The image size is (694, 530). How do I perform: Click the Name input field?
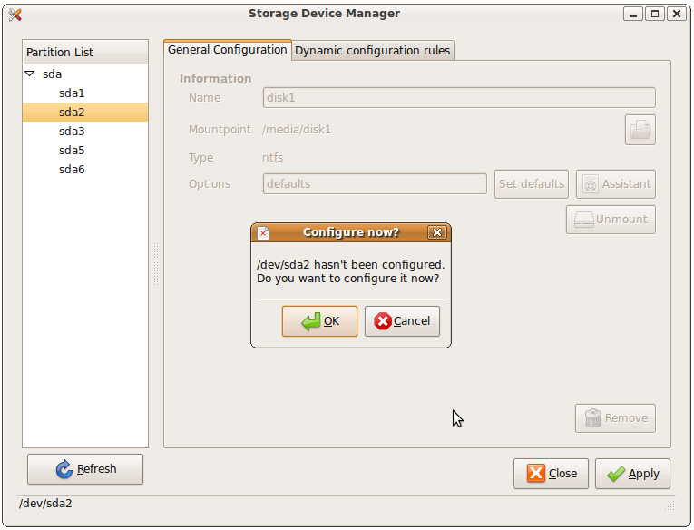[x=458, y=98]
